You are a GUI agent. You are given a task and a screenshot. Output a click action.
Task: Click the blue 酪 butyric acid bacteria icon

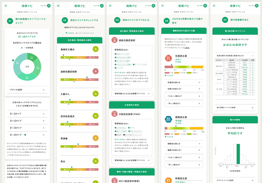coord(168,119)
